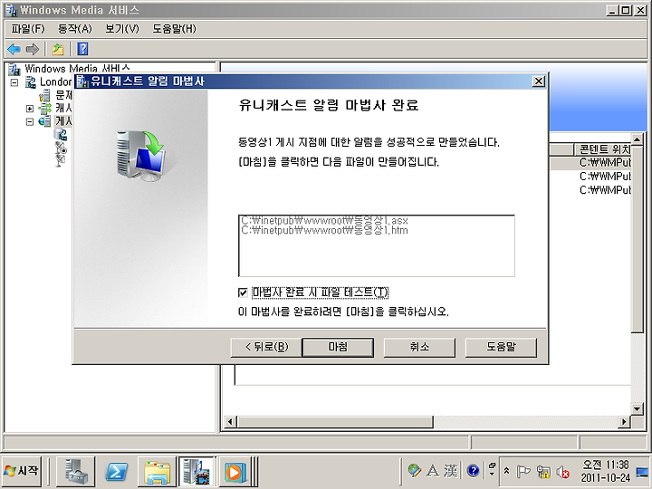Viewport: 652px width, 489px height.
Task: Collapse the 게시 지점 tree node
Action: coord(30,122)
